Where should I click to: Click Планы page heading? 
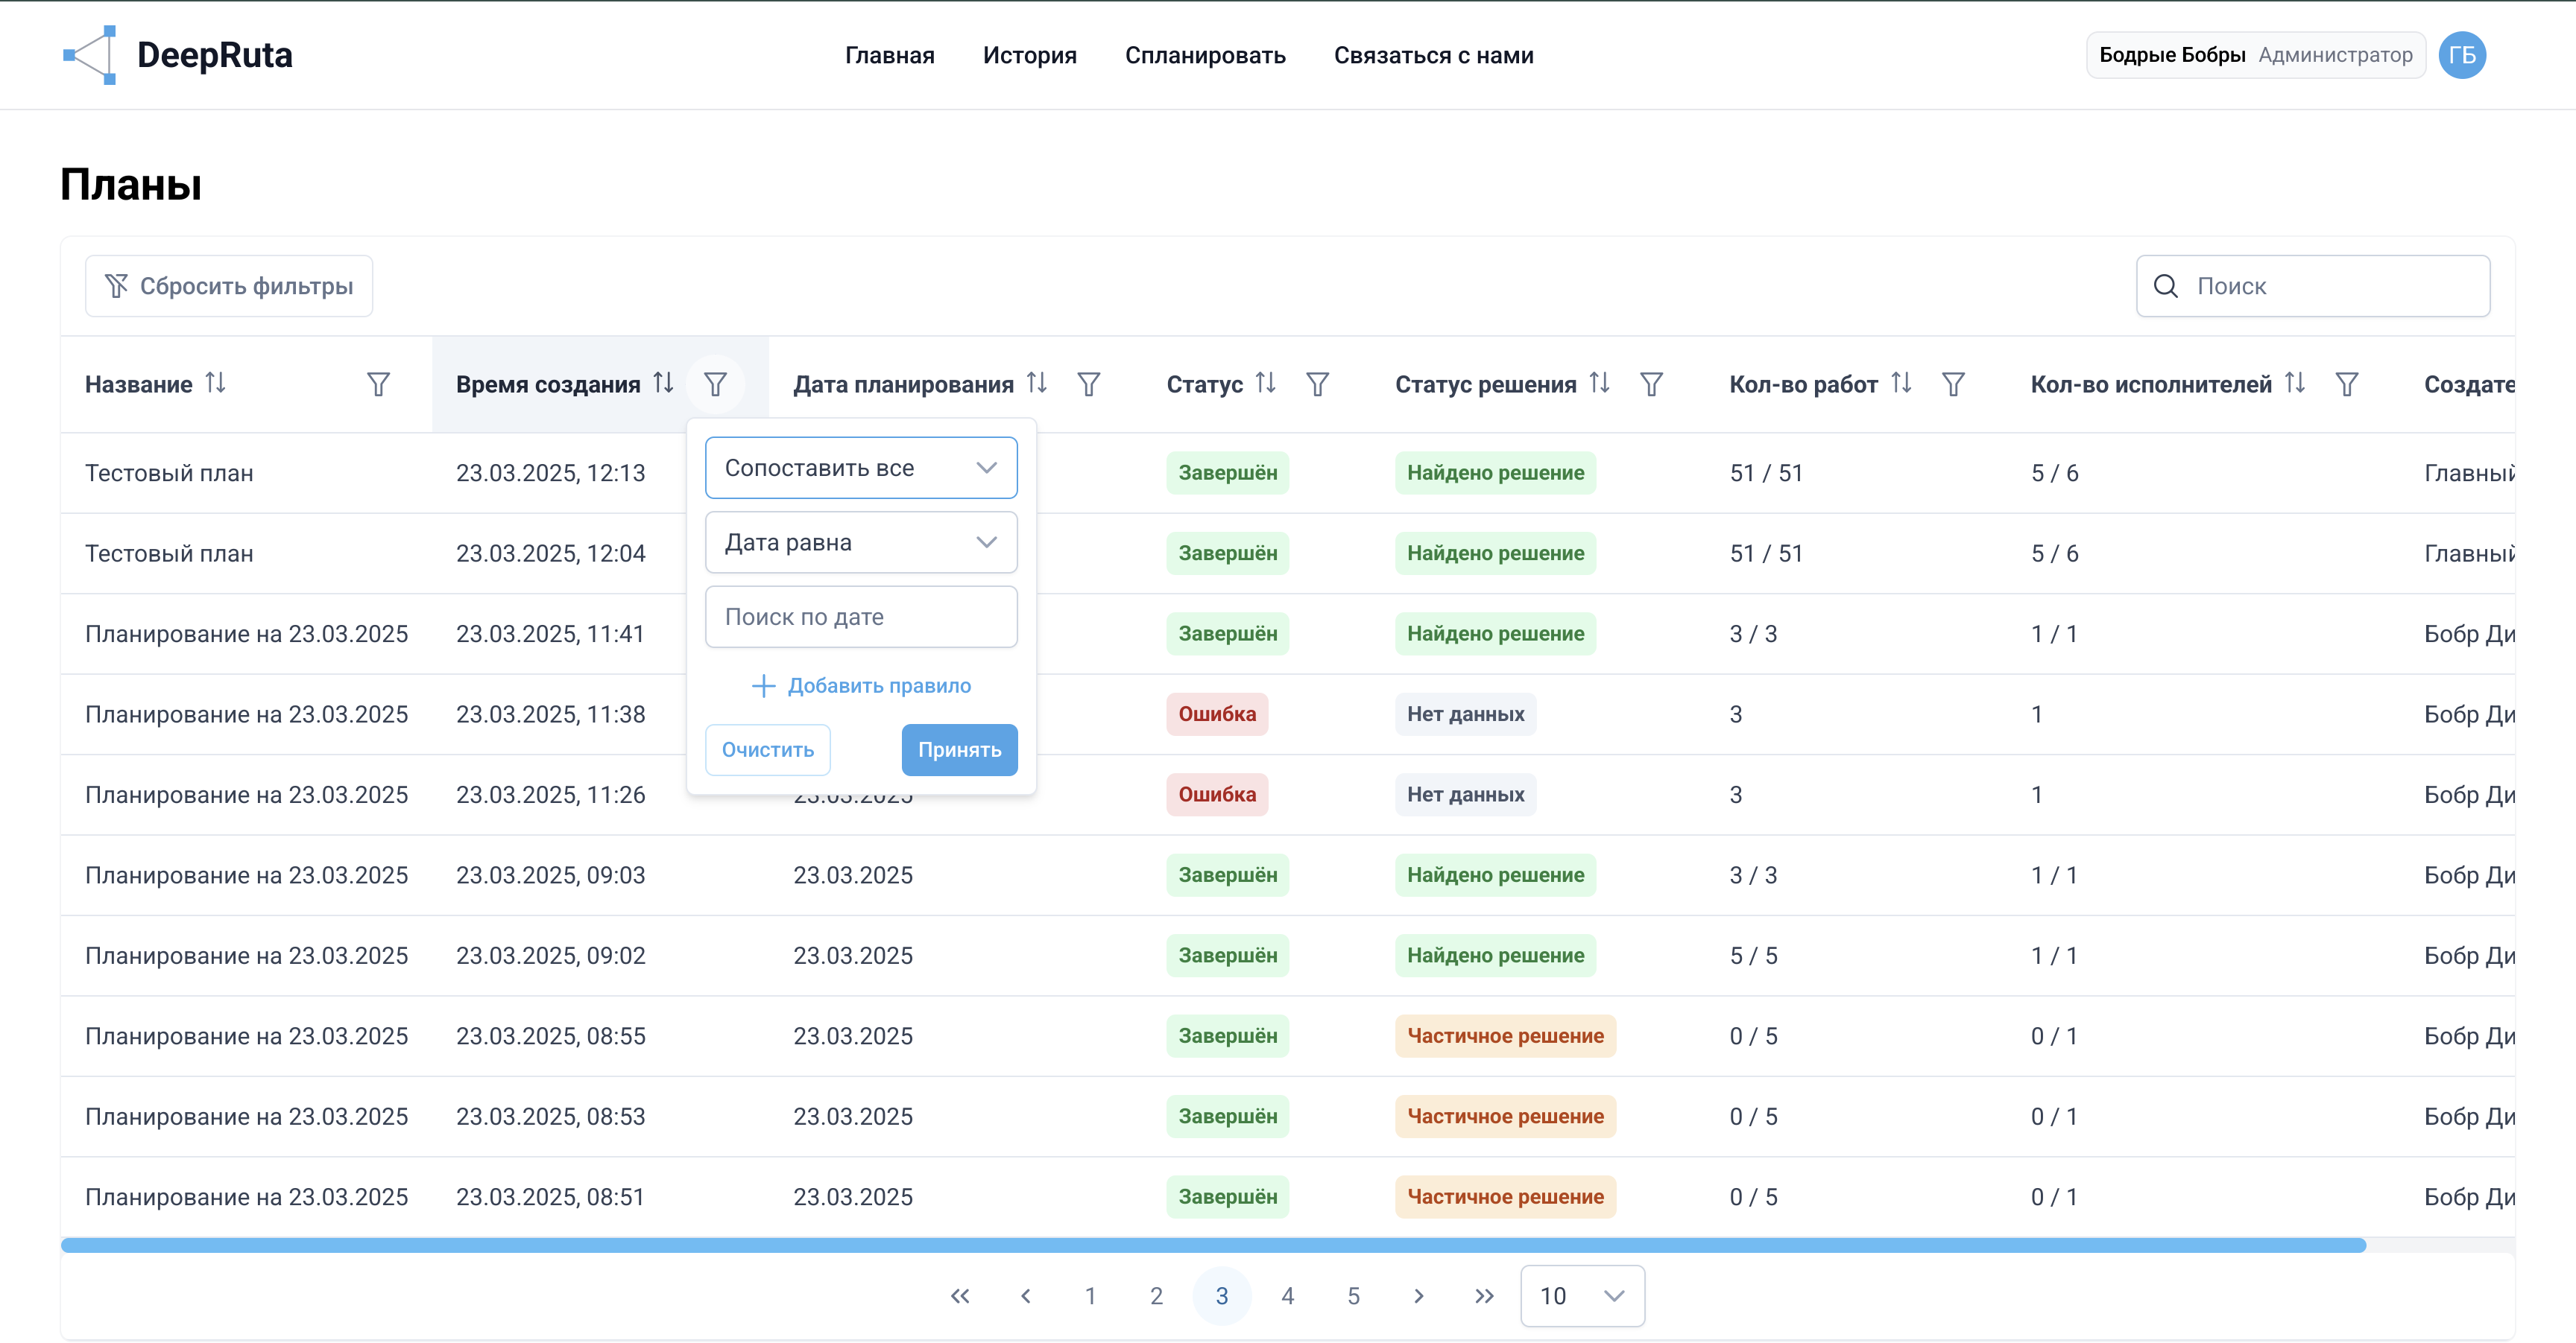131,185
